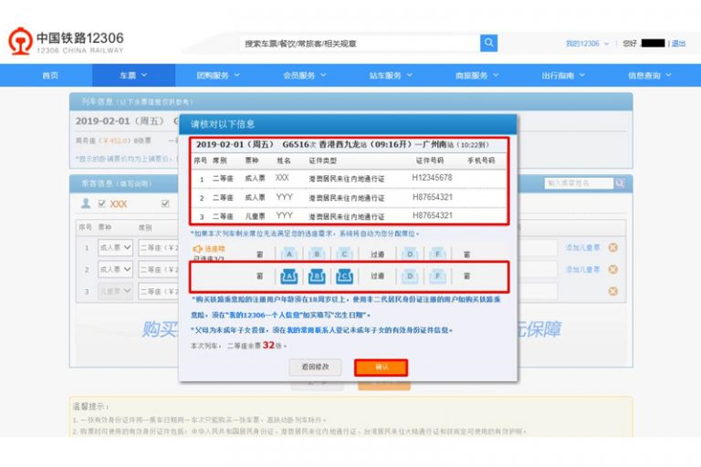Screen dimensions: 701x467
Task: Click the top search input field
Action: click(359, 43)
